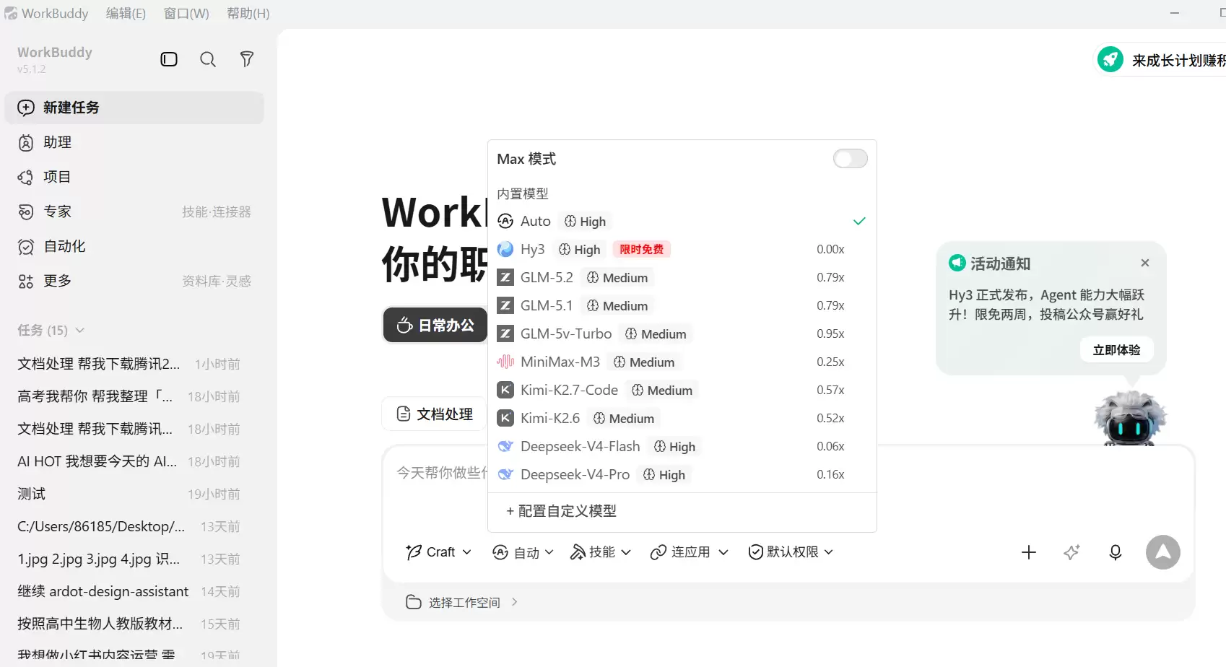
Task: Click the 来成长计划 banner button
Action: click(1160, 59)
